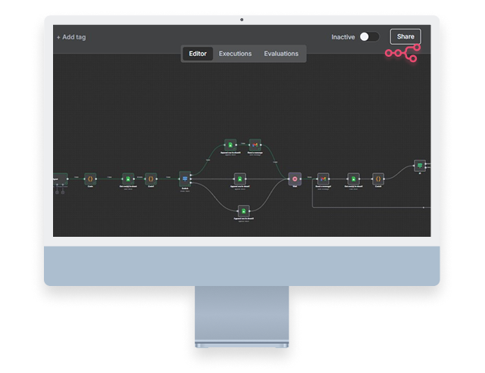
Task: Select the Google Sheets node between the two Code nodes
Action: coord(127,179)
